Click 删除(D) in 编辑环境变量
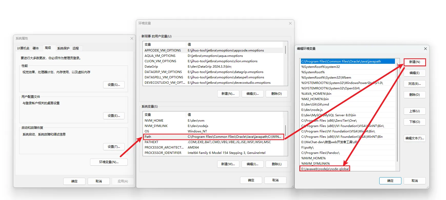 pos(415,95)
